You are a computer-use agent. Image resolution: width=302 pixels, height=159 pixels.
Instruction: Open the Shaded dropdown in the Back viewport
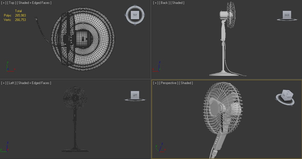(x=177, y=3)
